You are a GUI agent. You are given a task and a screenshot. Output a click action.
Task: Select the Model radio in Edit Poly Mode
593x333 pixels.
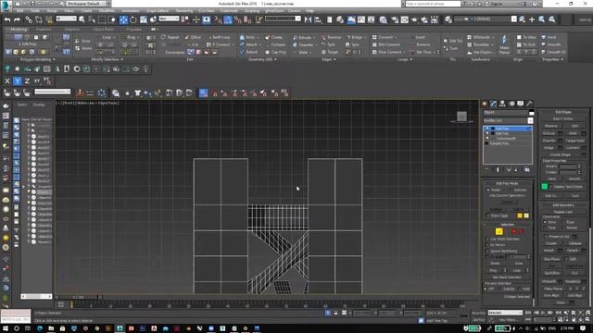click(x=488, y=190)
